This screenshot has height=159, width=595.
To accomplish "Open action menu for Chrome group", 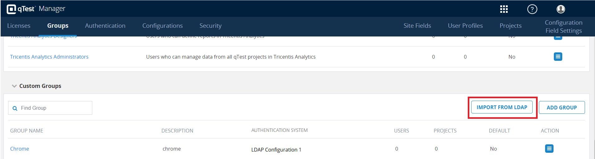I will coord(549,149).
